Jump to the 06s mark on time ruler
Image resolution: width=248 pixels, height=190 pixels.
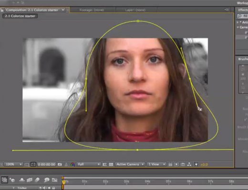pyautogui.click(x=189, y=181)
